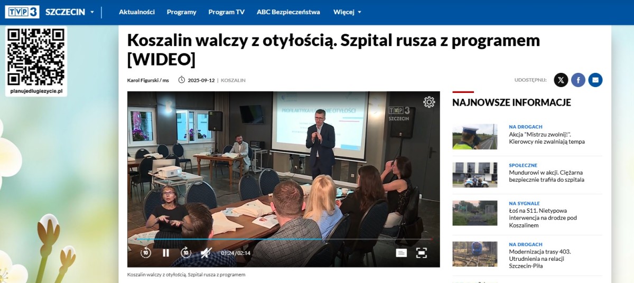This screenshot has width=634, height=283.
Task: Open the Szczecin region dropdown arrow
Action: [92, 12]
